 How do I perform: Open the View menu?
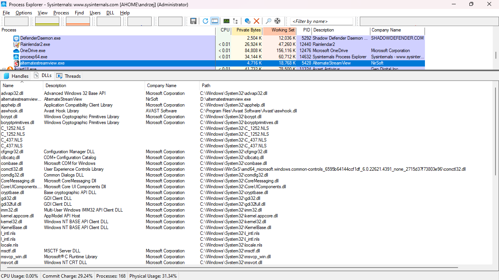point(42,13)
